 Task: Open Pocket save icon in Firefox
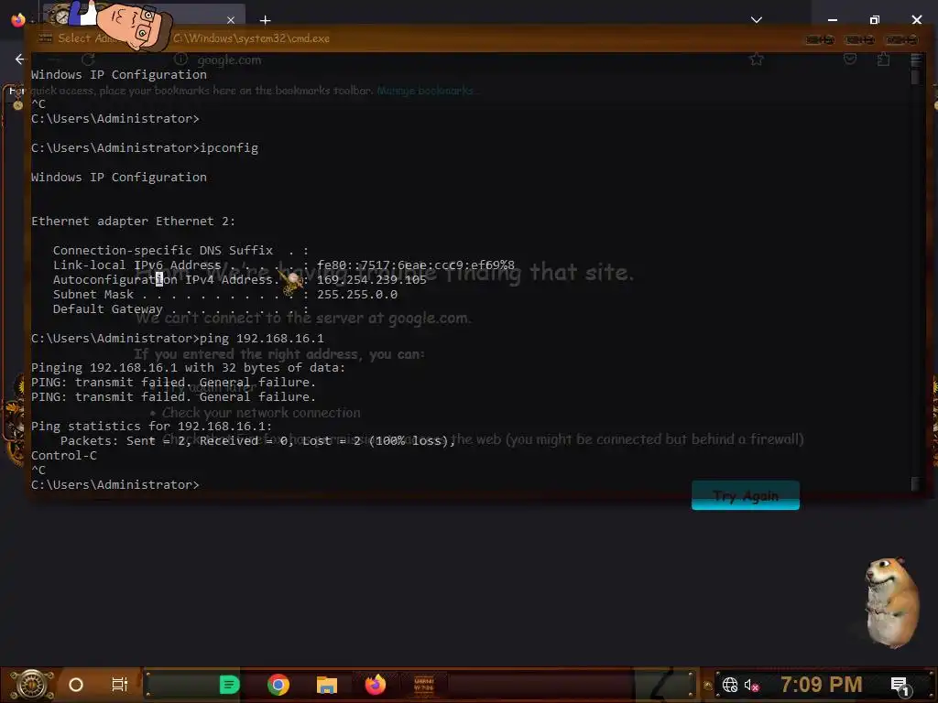tap(849, 59)
